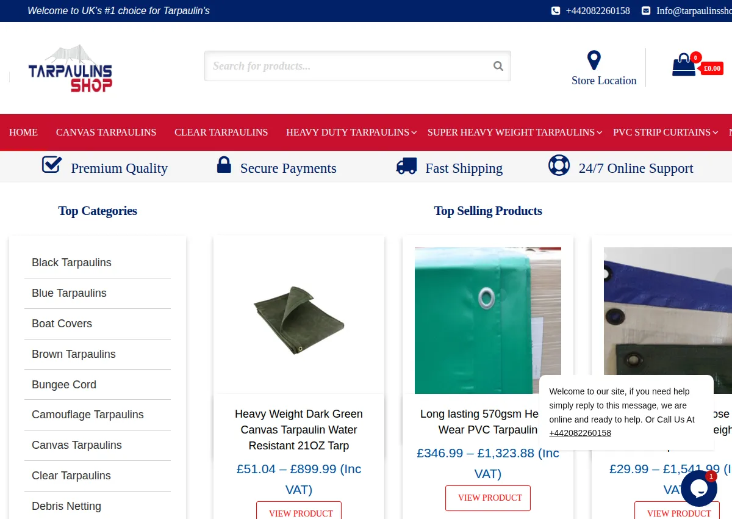Click the Premium Quality checkmark icon

pos(52,165)
